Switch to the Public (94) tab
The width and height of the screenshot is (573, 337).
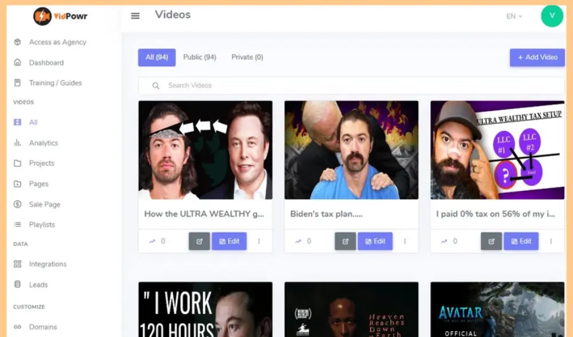click(x=199, y=57)
